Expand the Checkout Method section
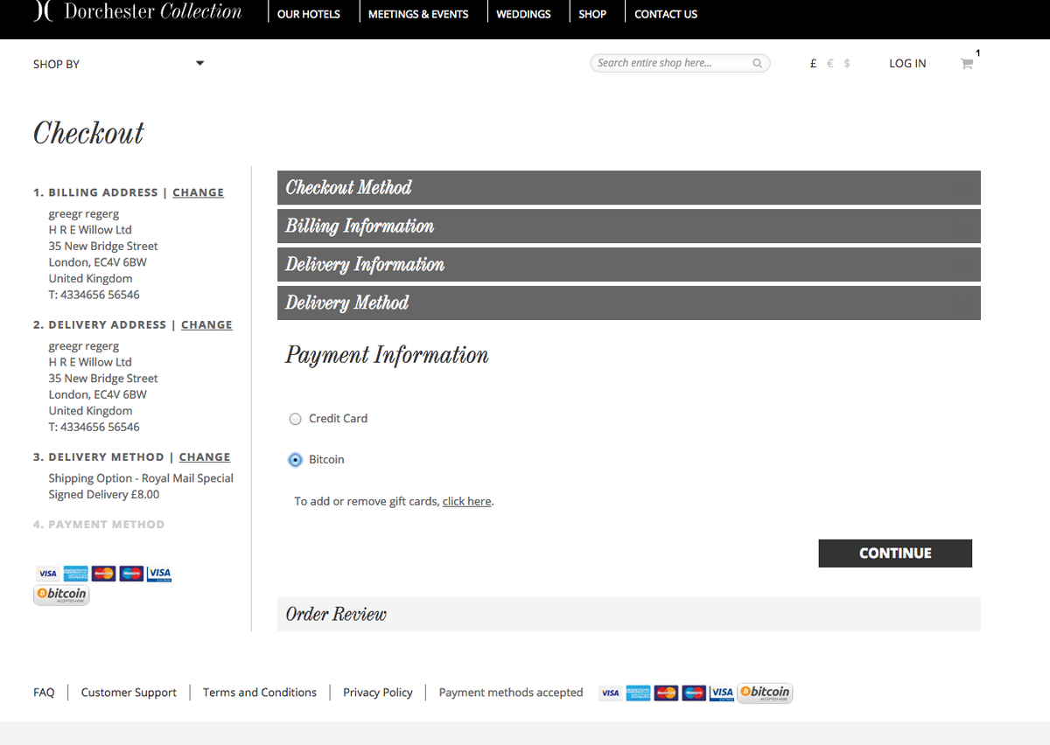This screenshot has height=745, width=1050. pos(629,187)
